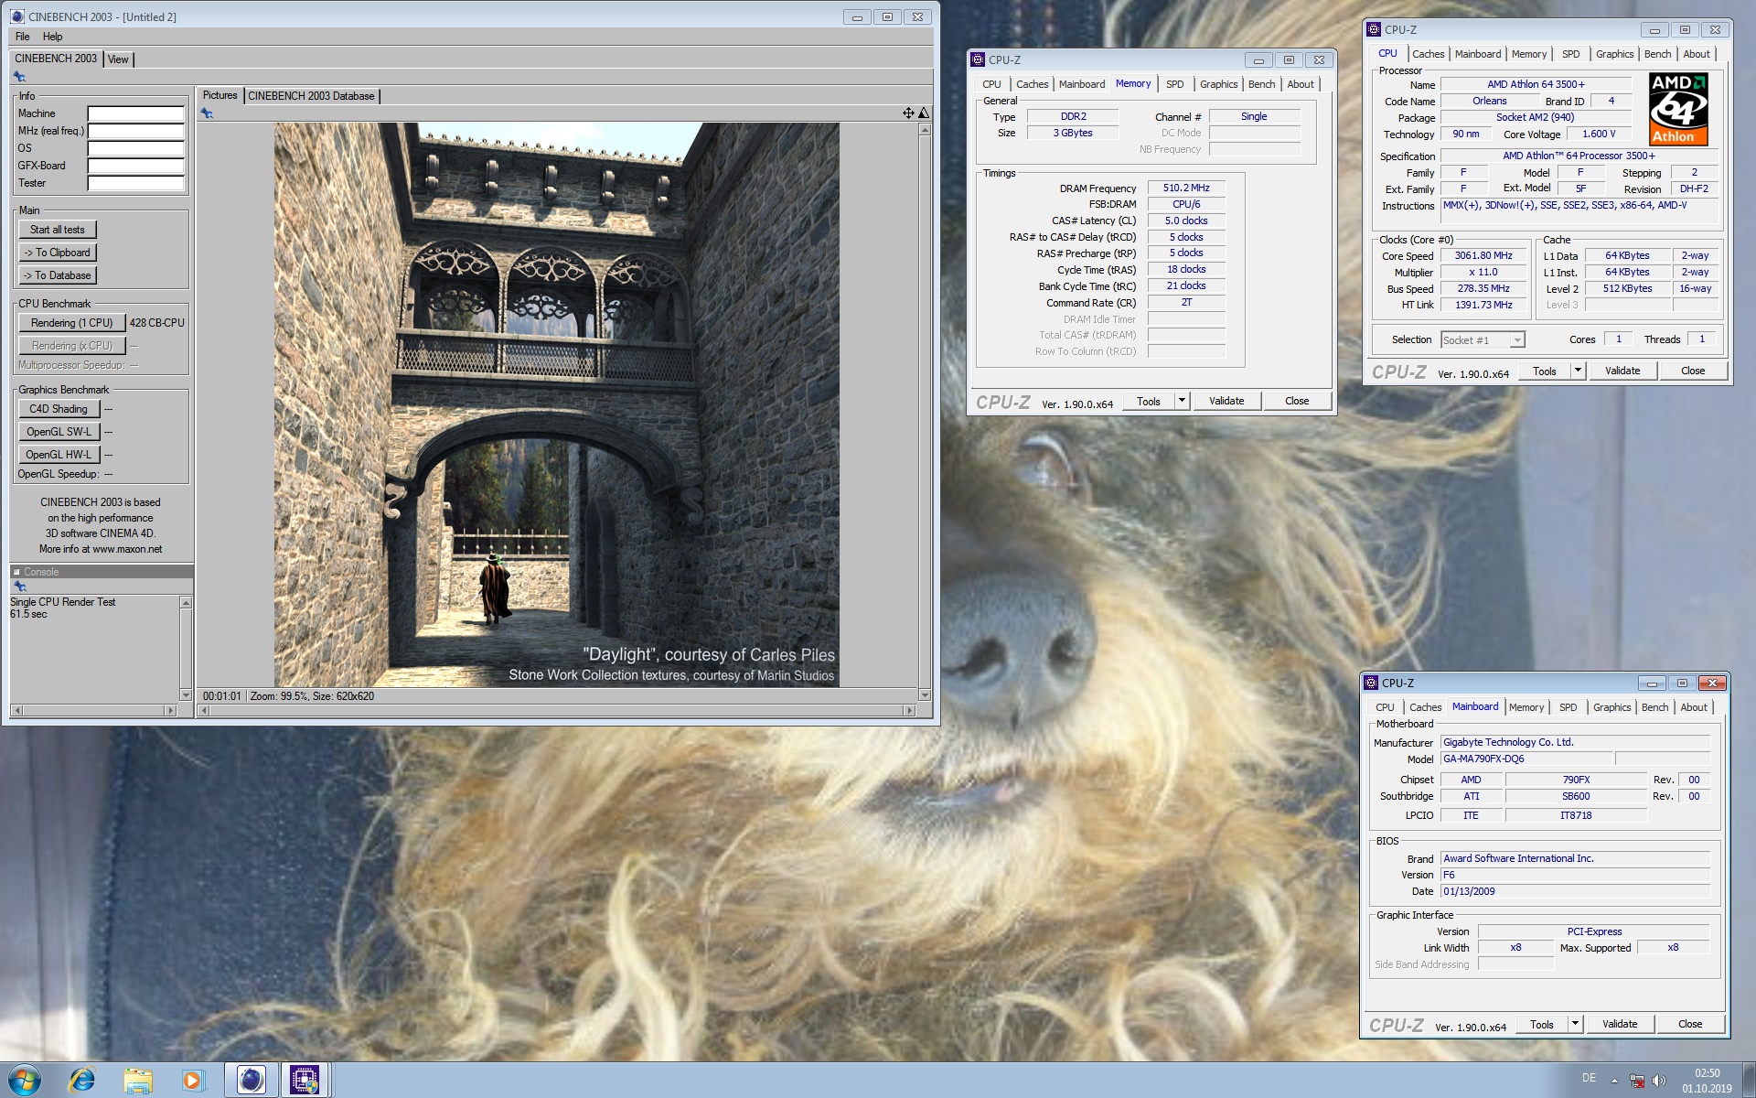Open About tab in top-right CPU-Z window
This screenshot has width=1756, height=1098.
[x=1697, y=54]
